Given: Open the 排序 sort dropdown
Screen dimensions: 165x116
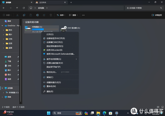Looking at the screenshot, I should click(x=61, y=15).
